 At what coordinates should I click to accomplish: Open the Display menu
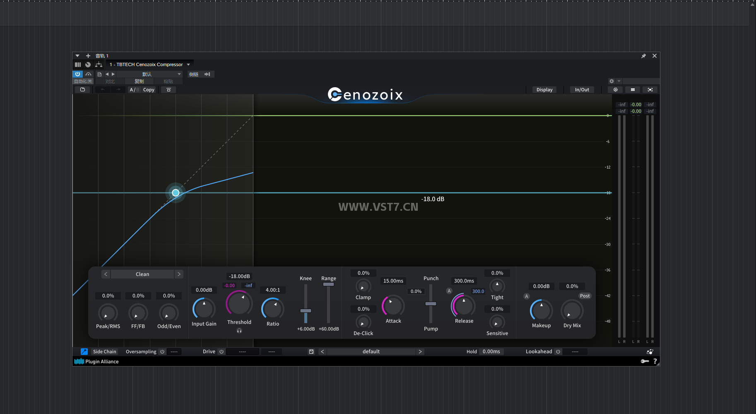pyautogui.click(x=544, y=90)
